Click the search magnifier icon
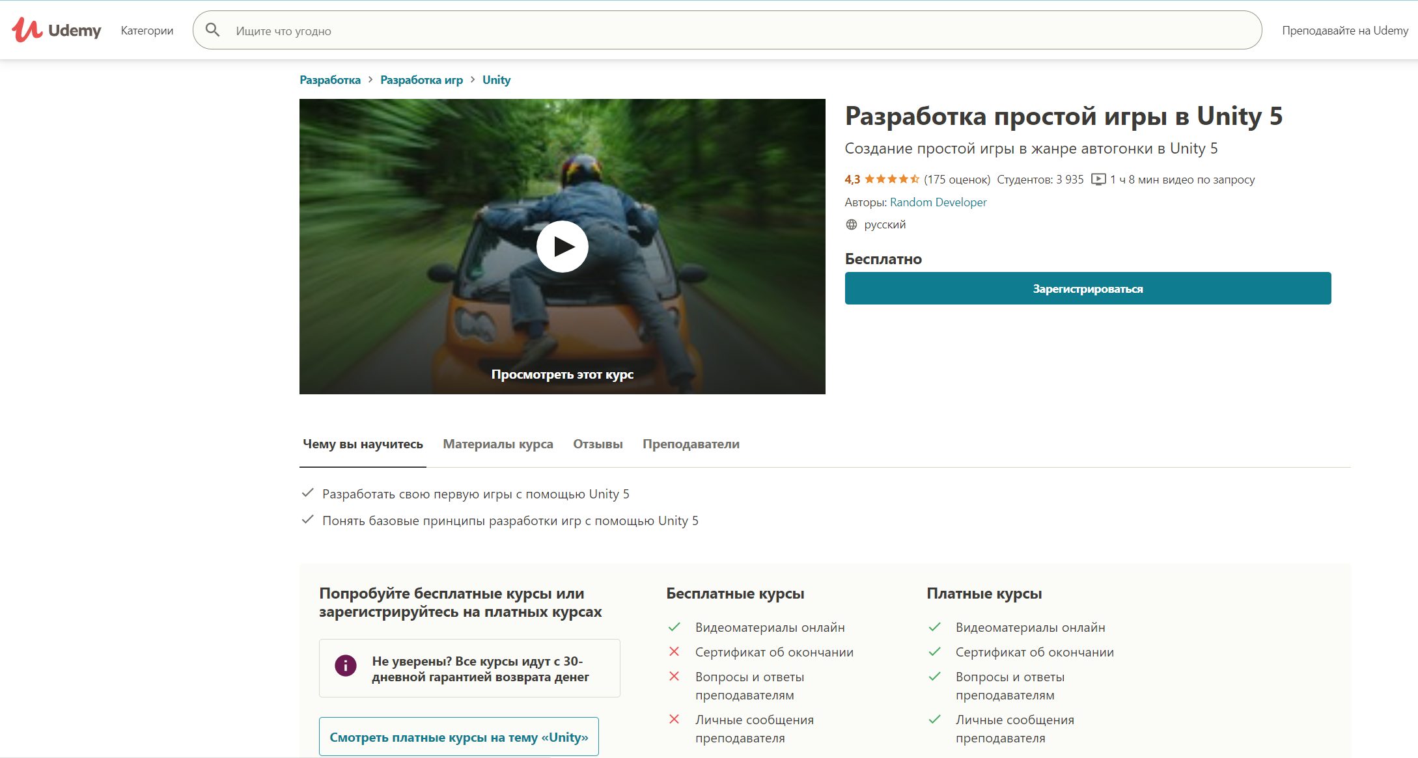1418x758 pixels. [212, 30]
